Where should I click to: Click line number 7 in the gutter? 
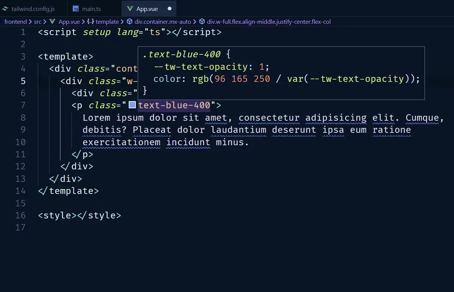(x=23, y=105)
